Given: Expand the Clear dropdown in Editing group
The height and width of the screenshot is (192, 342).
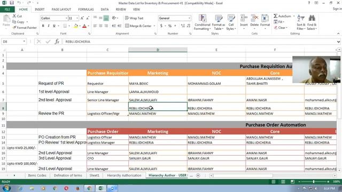Looking at the screenshot, I should [x=286, y=28].
